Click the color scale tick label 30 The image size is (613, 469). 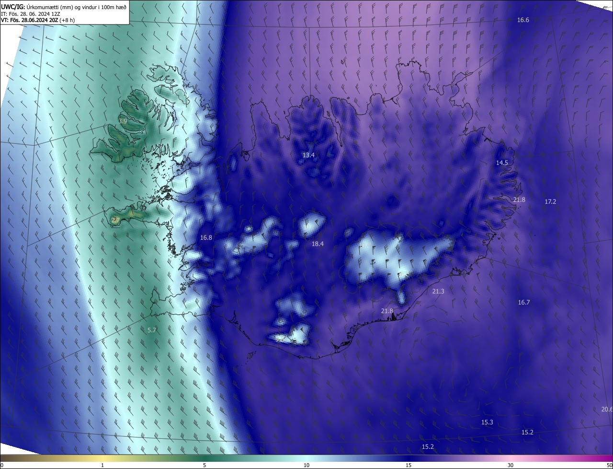click(511, 465)
